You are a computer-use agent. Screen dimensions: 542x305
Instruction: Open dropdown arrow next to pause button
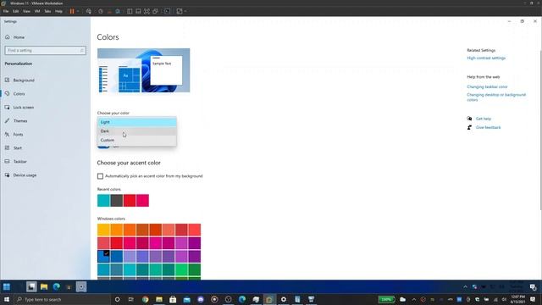pyautogui.click(x=78, y=11)
